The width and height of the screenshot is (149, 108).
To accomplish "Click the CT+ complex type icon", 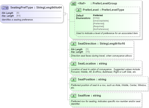I will tap(5, 8).
